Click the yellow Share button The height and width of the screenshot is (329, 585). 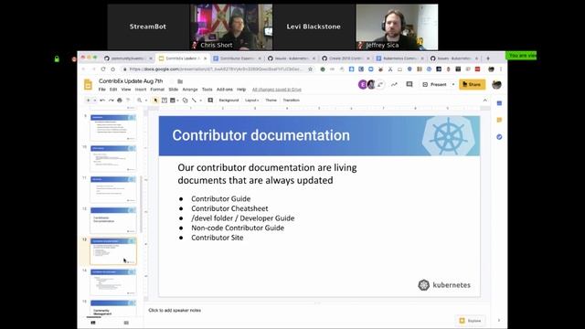click(x=472, y=85)
